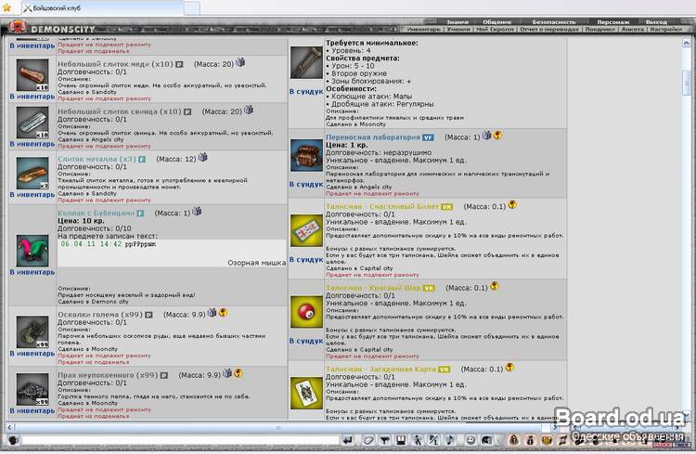Click gift cube icon beside Осколки голема
696x454 pixels.
tap(213, 312)
